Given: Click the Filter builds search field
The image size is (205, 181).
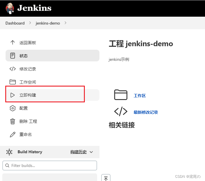Looking at the screenshot, I should pyautogui.click(x=50, y=166).
